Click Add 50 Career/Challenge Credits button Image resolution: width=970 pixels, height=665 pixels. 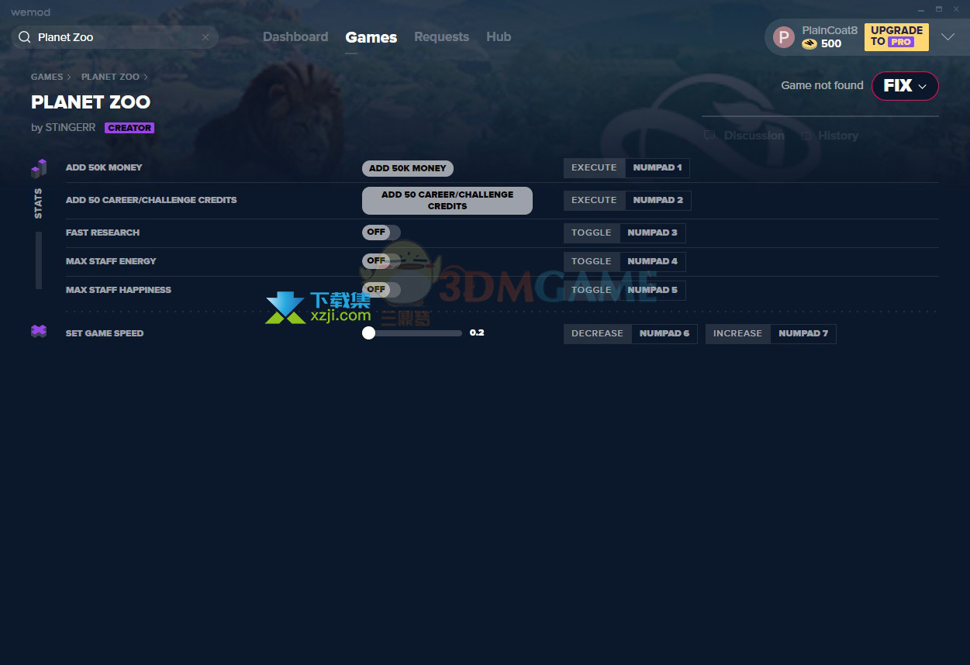pyautogui.click(x=447, y=201)
